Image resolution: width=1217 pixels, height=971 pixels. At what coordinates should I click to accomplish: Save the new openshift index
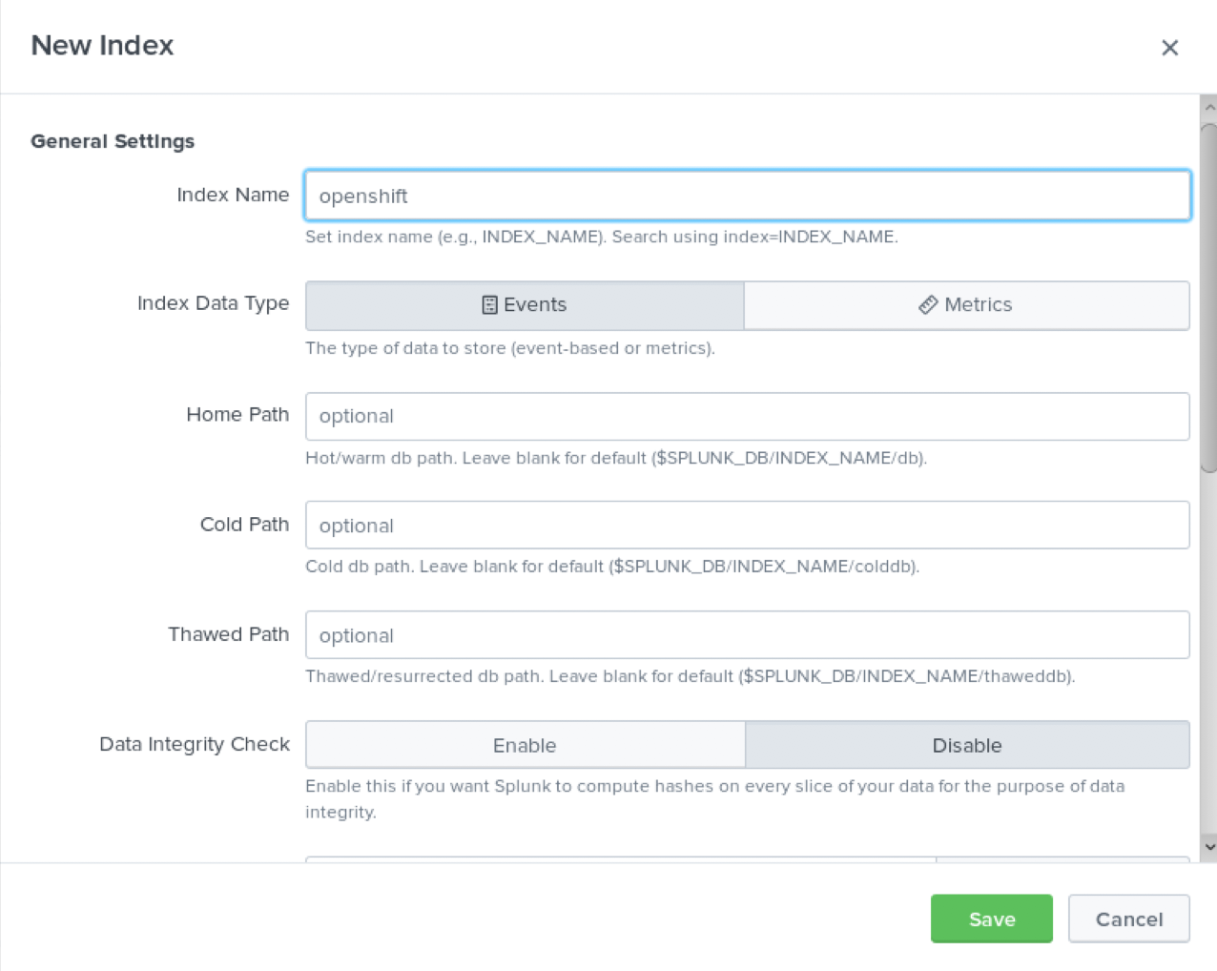[991, 919]
